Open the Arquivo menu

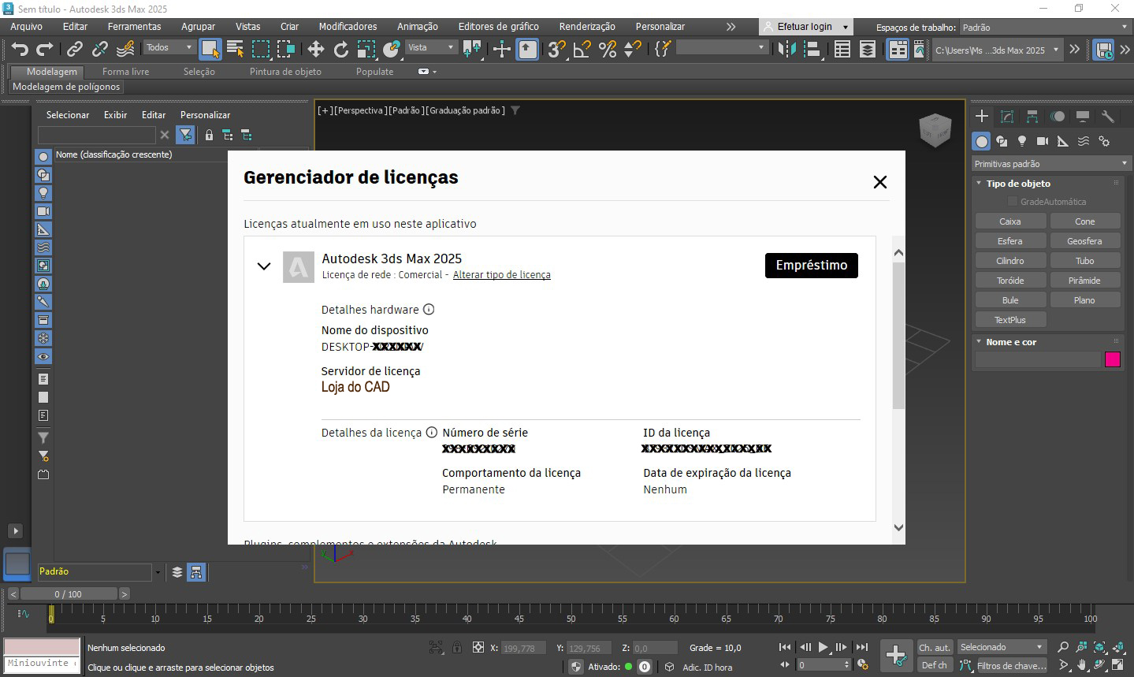[27, 26]
